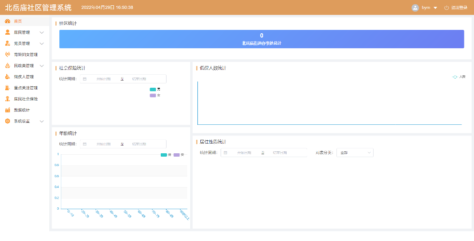
Task: Click the 低保人数统计 section heading
Action: (212, 68)
